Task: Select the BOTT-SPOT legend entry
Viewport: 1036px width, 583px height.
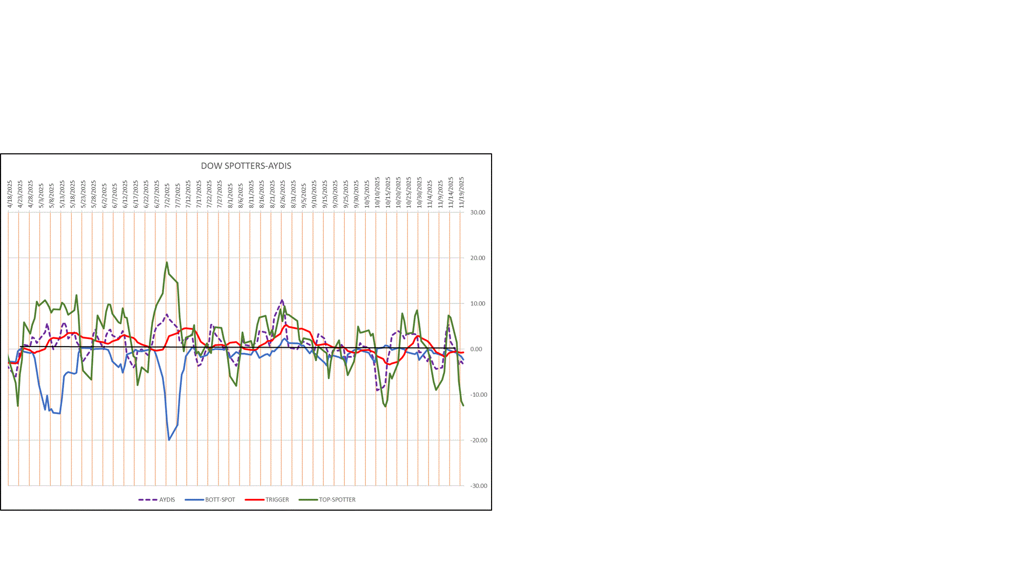Action: [x=220, y=500]
